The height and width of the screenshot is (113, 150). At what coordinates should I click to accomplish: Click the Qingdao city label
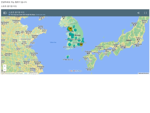pos(35,36)
